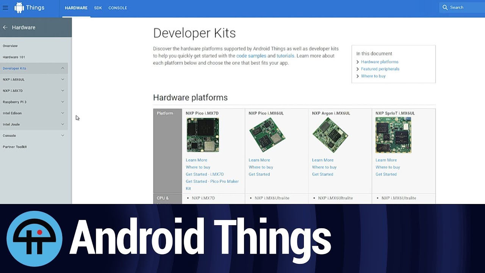Screen dimensions: 485x273
Task: Click the NXP SprIoT i.MX6UL board image
Action: point(393,135)
